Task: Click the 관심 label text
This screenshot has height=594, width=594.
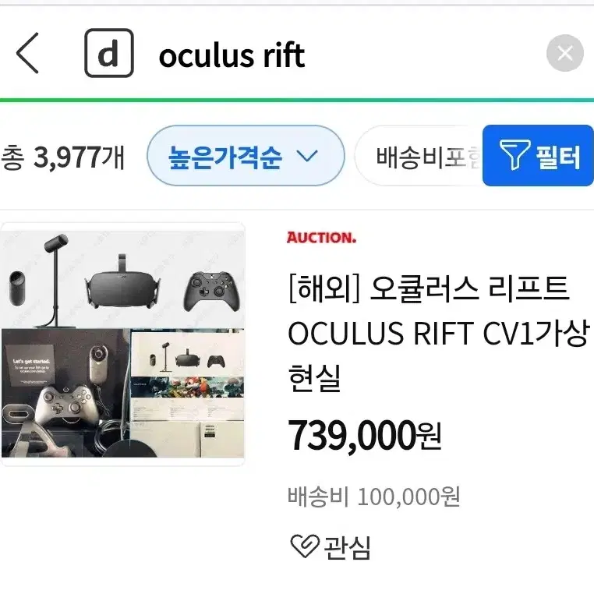Action: [x=348, y=547]
